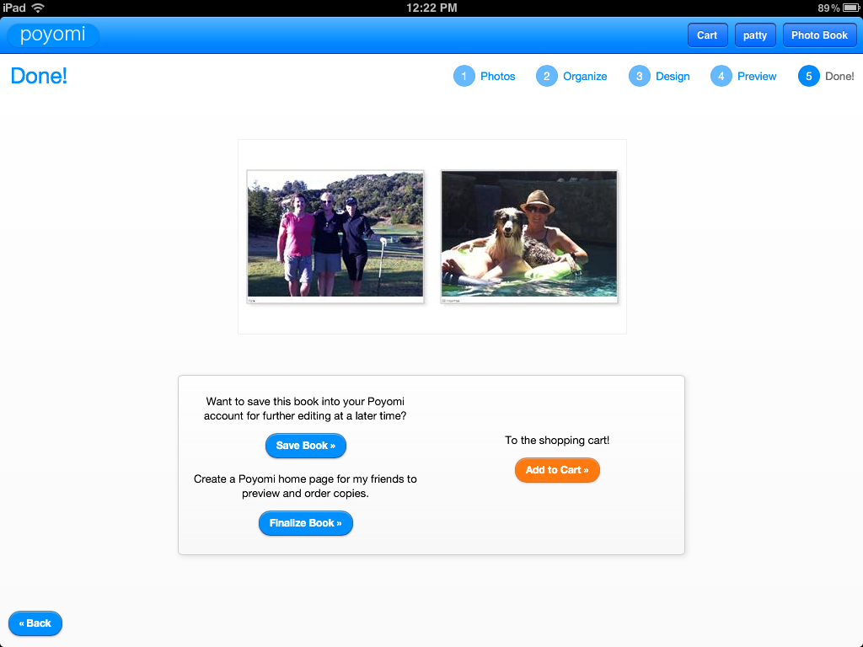This screenshot has height=647, width=863.
Task: Select the dog in pool photo thumbnail
Action: [x=529, y=236]
